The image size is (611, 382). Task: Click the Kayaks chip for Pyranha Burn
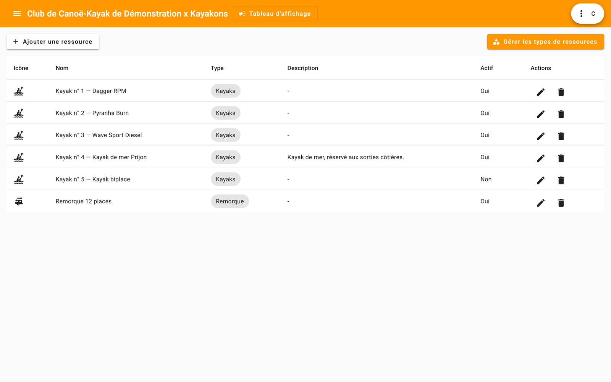[x=225, y=113]
